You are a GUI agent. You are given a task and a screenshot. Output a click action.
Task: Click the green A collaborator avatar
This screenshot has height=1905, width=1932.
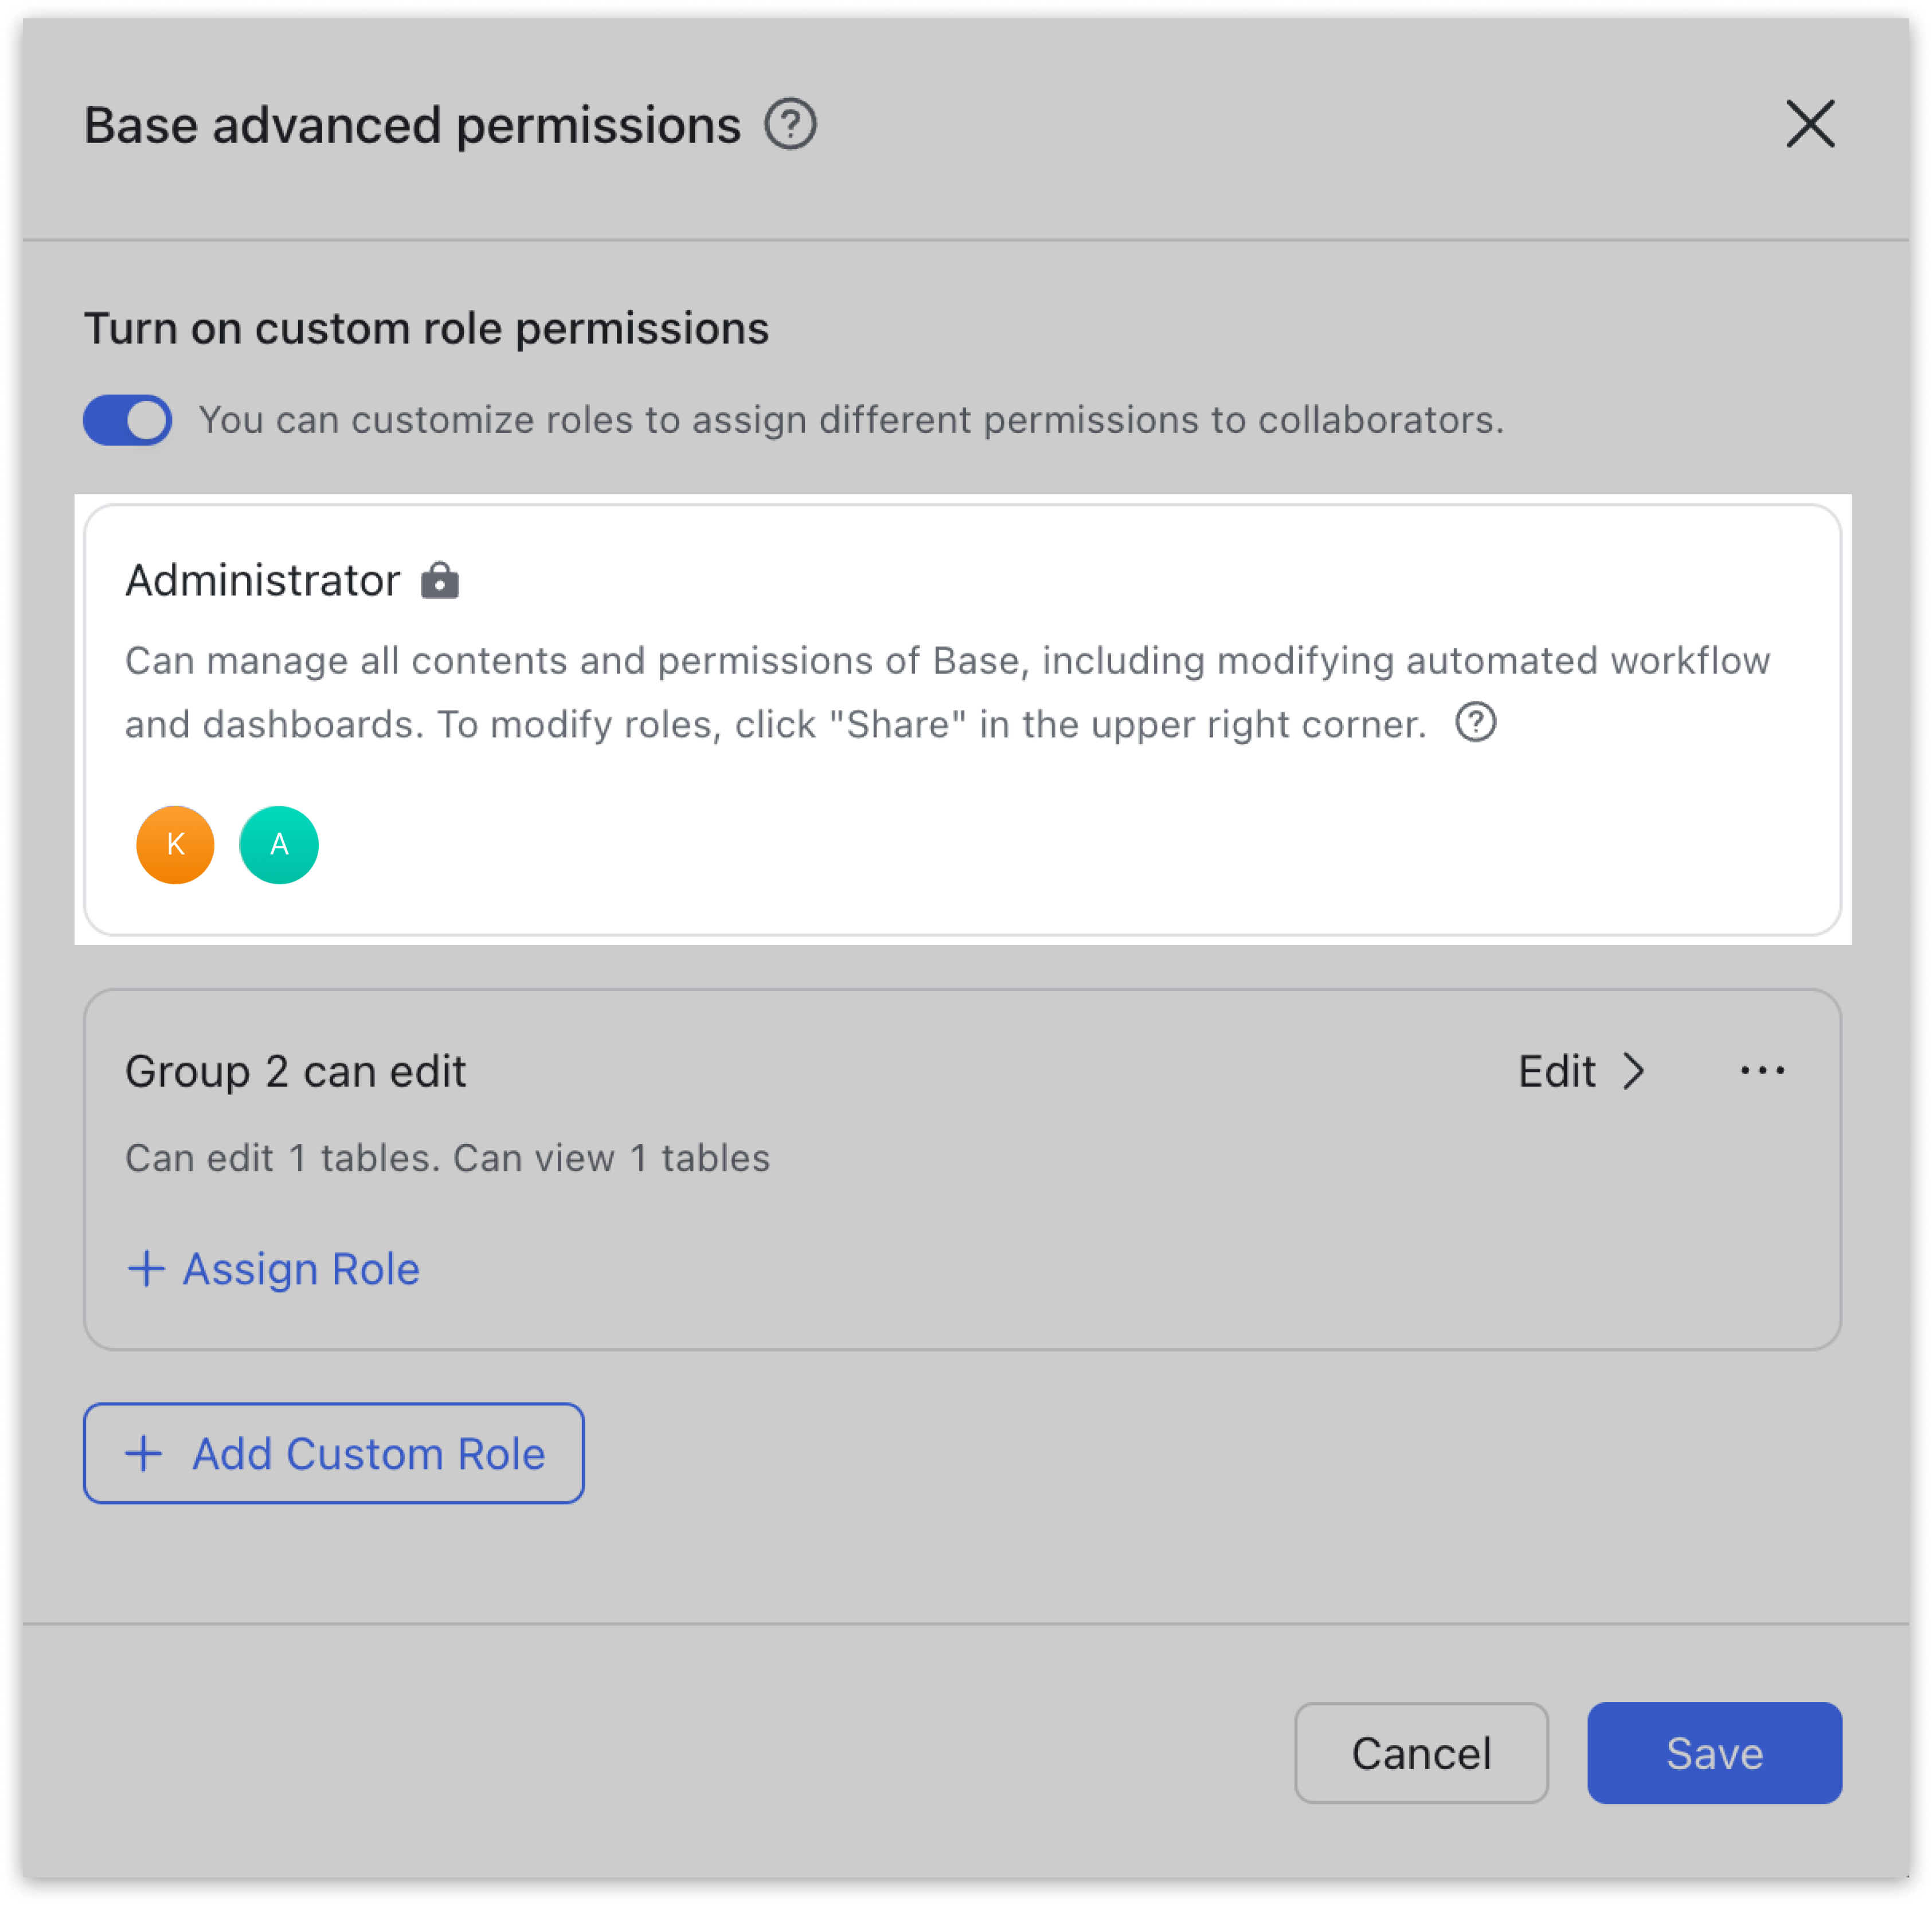coord(278,845)
